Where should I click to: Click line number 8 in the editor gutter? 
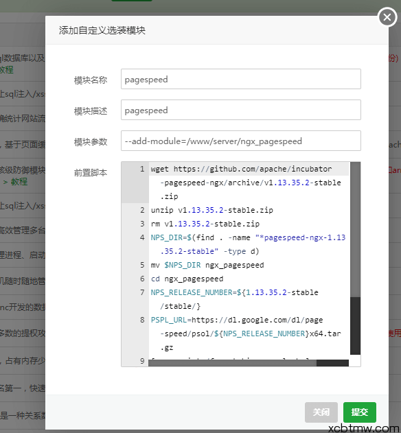[142, 320]
